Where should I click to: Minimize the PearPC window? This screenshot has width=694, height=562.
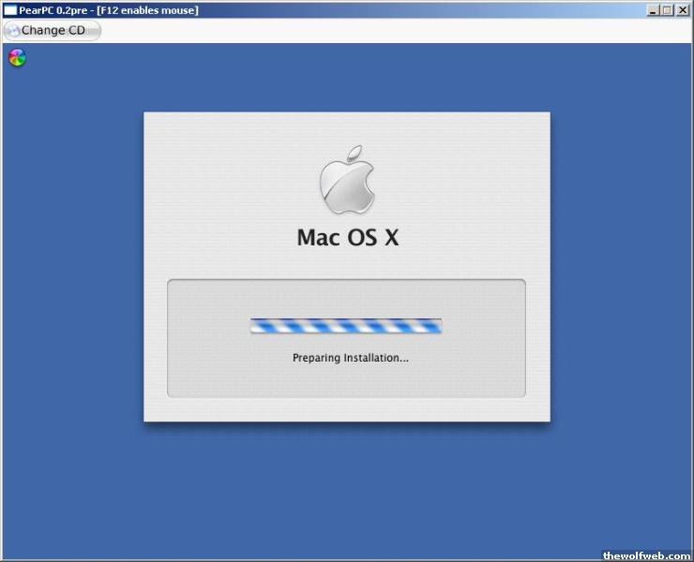point(653,10)
